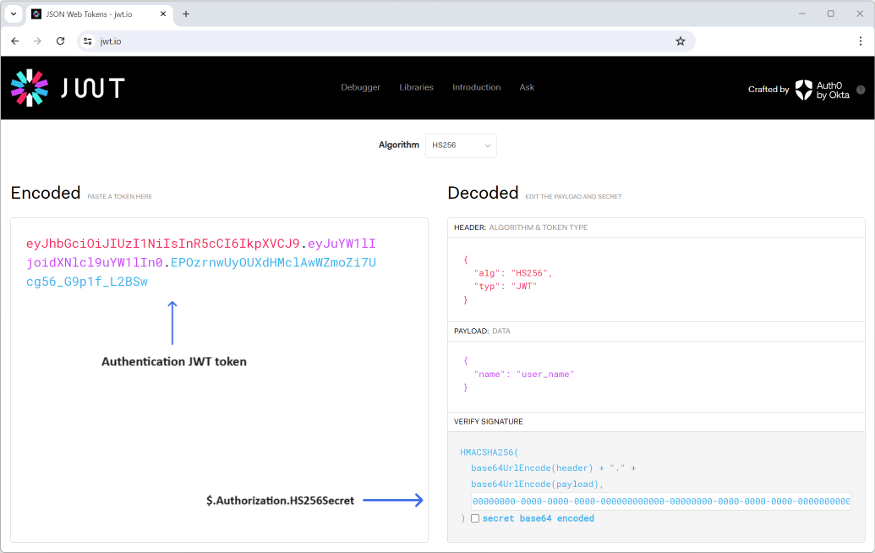Image resolution: width=875 pixels, height=553 pixels.
Task: Open a new browser tab
Action: pyautogui.click(x=186, y=14)
